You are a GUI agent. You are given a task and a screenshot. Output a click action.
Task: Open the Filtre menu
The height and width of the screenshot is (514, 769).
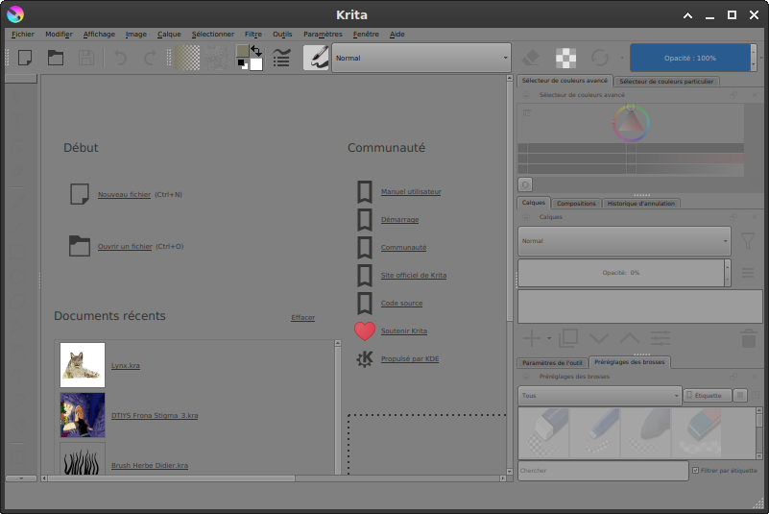tap(252, 34)
